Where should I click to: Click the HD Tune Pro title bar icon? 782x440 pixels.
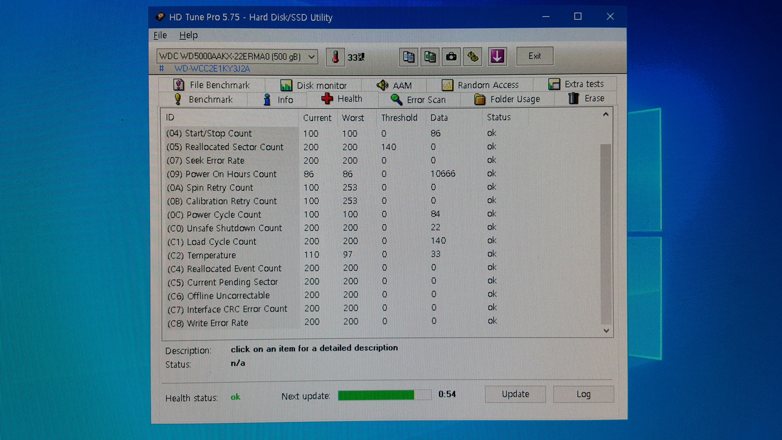tap(160, 17)
